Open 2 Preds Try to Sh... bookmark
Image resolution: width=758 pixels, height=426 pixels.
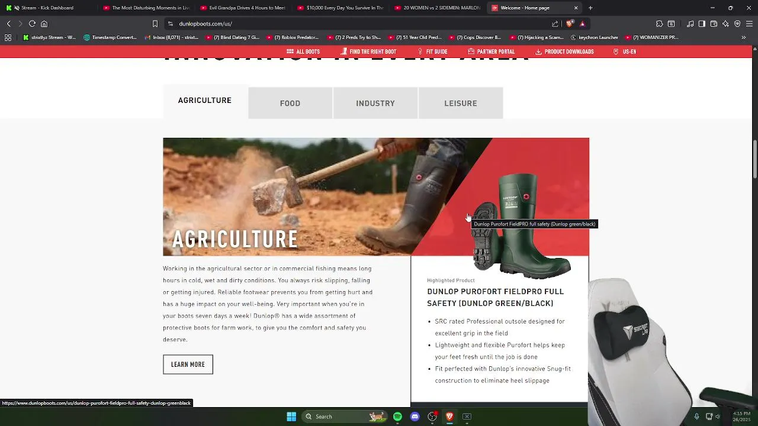354,37
